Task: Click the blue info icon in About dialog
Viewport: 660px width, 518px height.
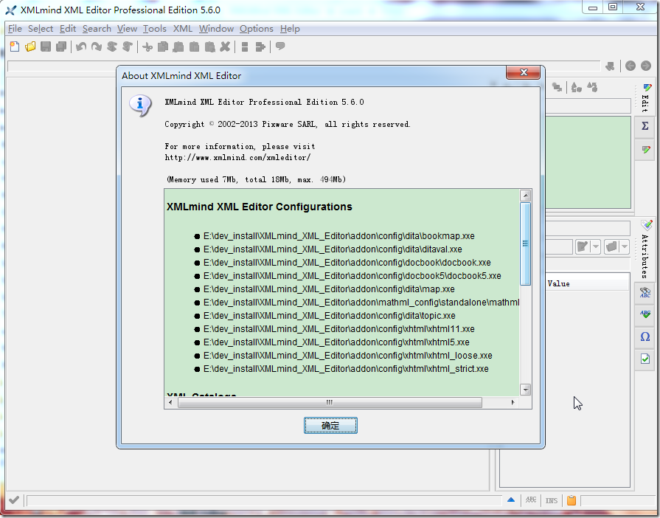Action: (x=140, y=105)
